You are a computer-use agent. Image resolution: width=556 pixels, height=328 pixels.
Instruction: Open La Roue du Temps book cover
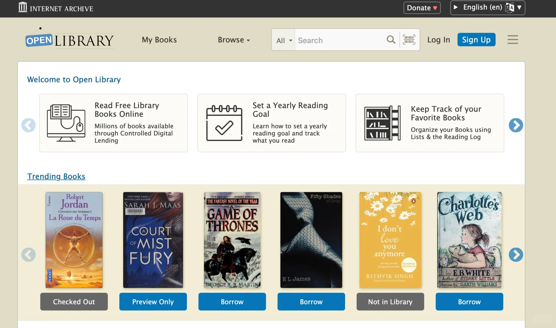[x=74, y=240]
